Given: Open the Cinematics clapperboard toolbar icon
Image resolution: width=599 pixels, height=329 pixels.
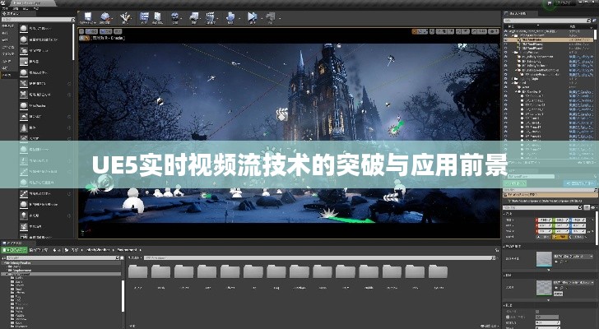Looking at the screenshot, I should [208, 16].
